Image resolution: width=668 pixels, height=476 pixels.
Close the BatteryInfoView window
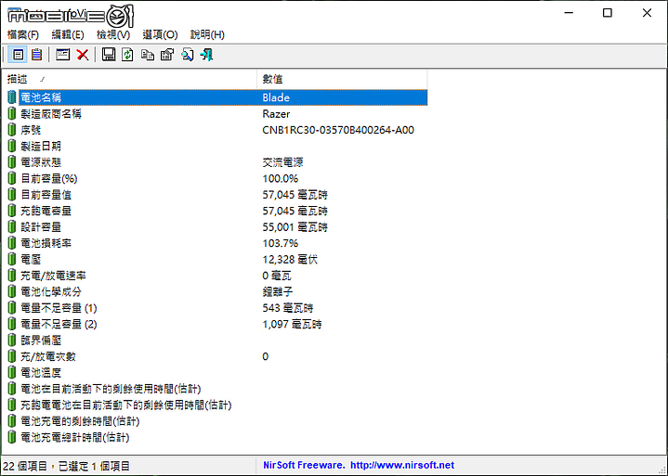(x=647, y=13)
